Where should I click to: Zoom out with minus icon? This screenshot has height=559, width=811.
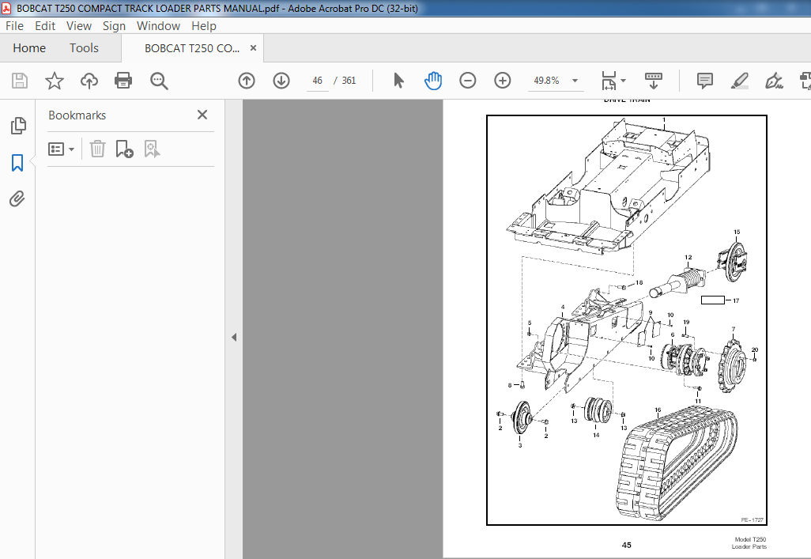click(468, 81)
